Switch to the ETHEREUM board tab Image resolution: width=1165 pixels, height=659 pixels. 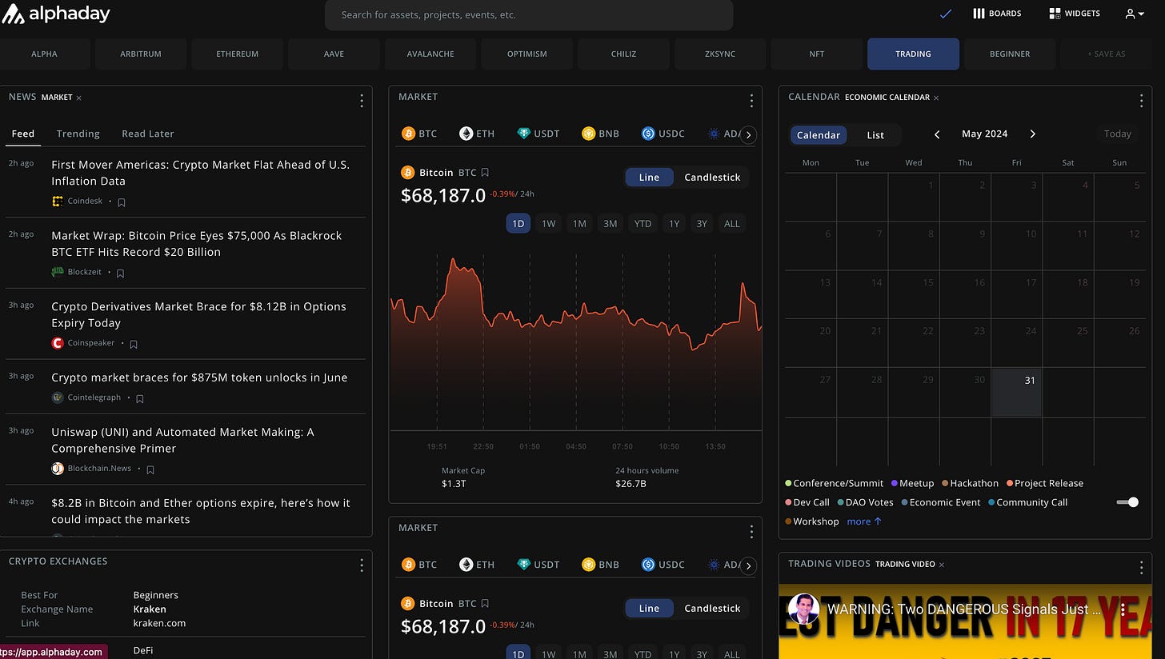tap(238, 54)
